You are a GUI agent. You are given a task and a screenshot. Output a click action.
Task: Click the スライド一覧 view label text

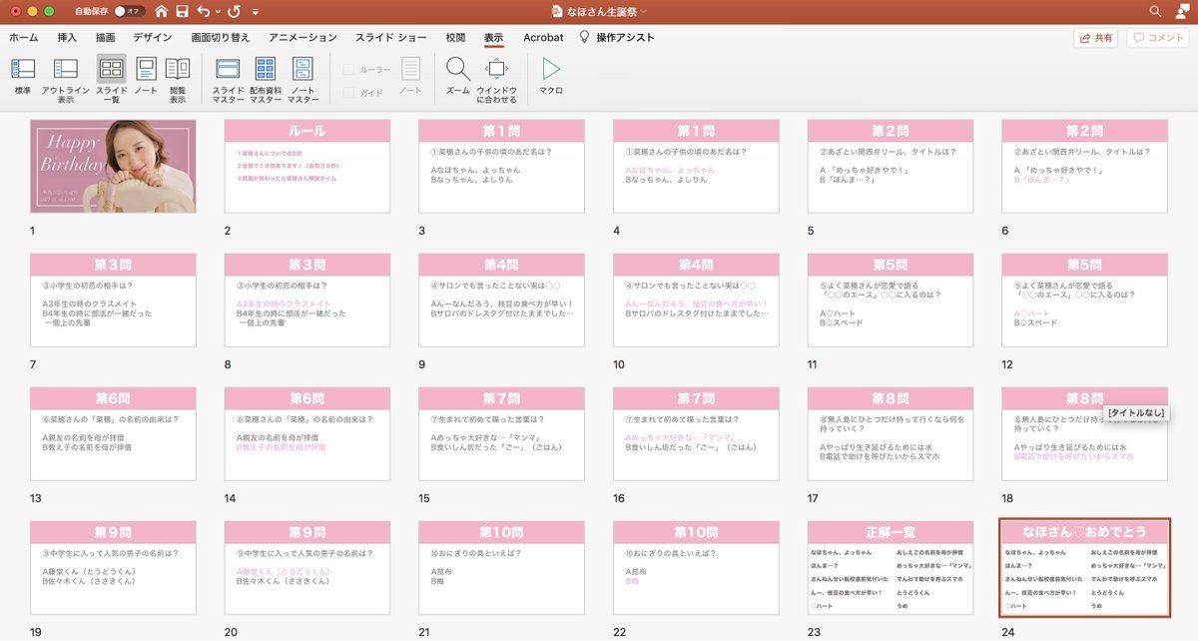(x=112, y=95)
